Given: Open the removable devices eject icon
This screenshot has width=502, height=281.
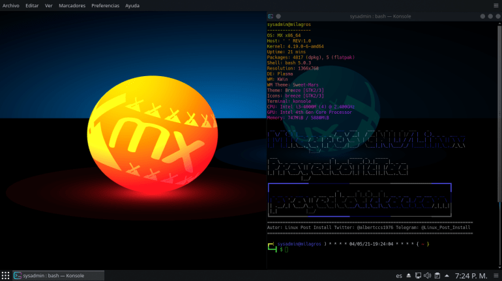Looking at the screenshot, I should click(409, 275).
